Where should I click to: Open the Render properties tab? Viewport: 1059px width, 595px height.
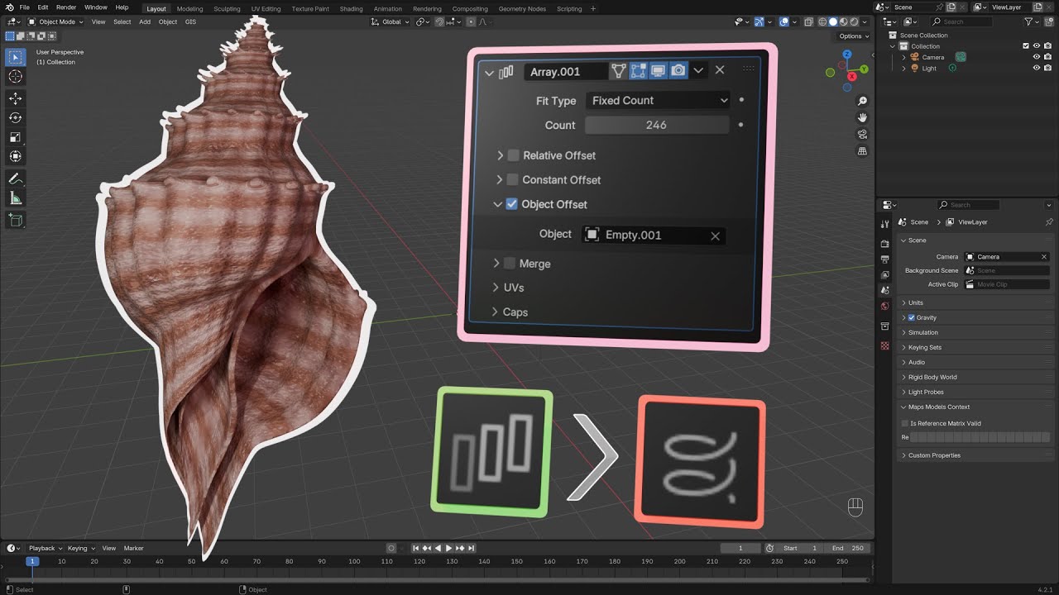point(884,245)
